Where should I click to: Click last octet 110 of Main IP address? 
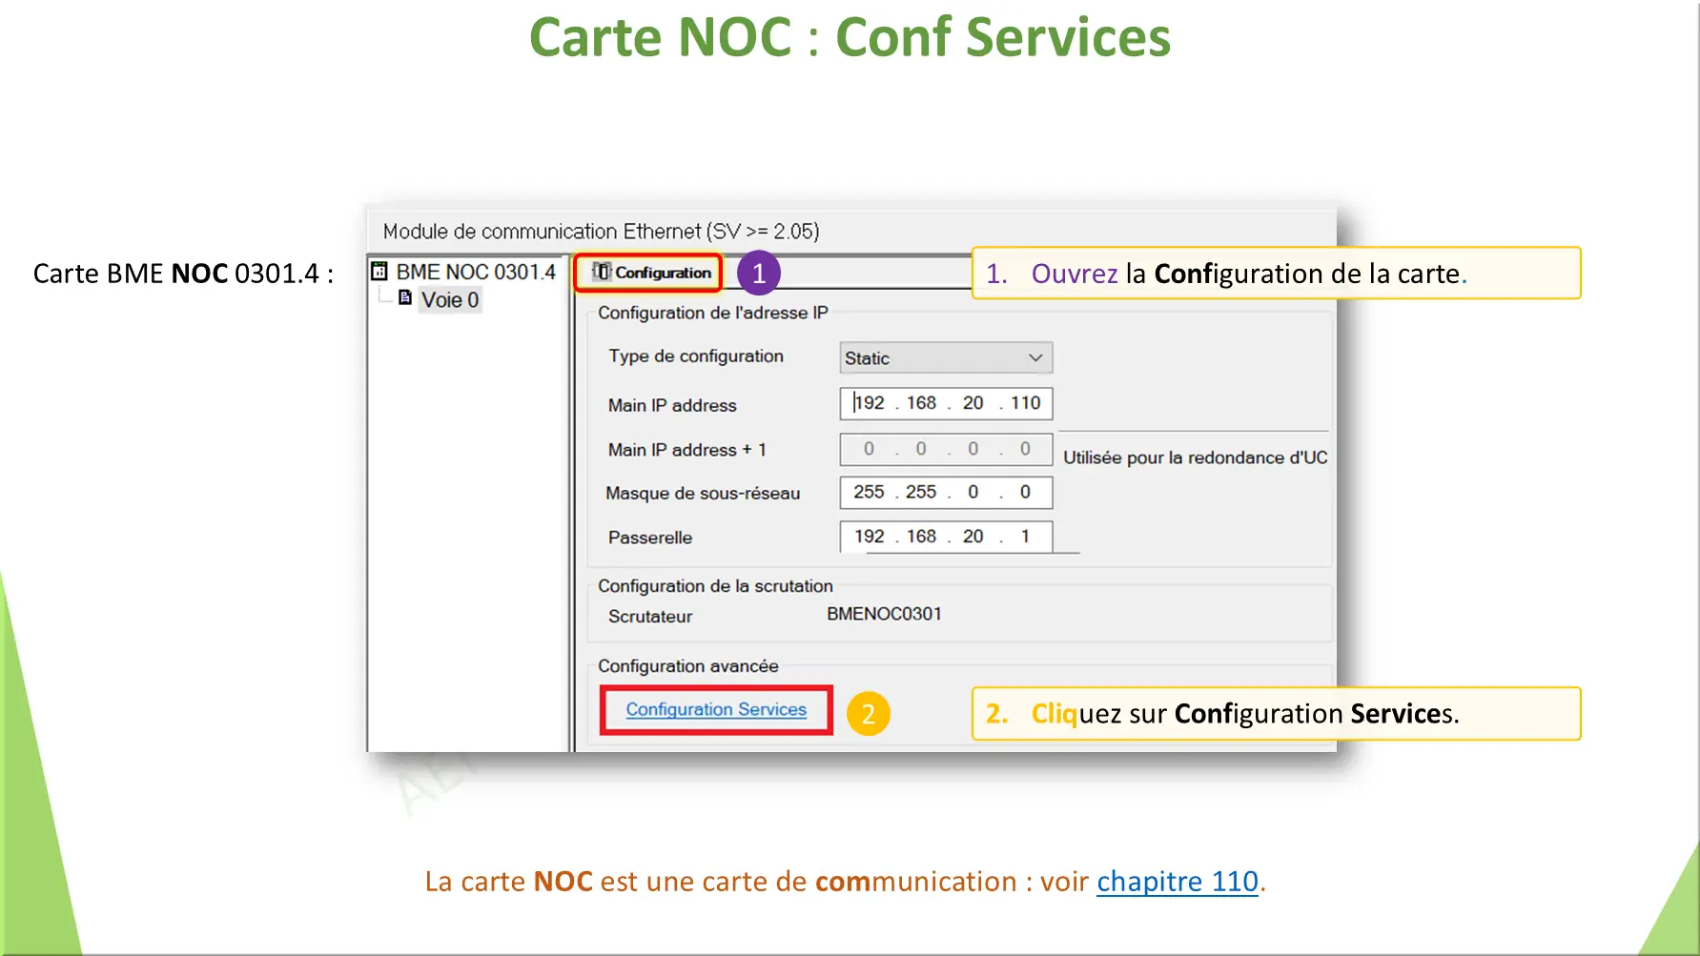point(1025,403)
